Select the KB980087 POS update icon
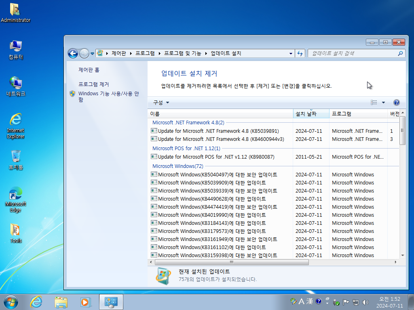Viewport: 414px width, 310px height. (x=154, y=157)
